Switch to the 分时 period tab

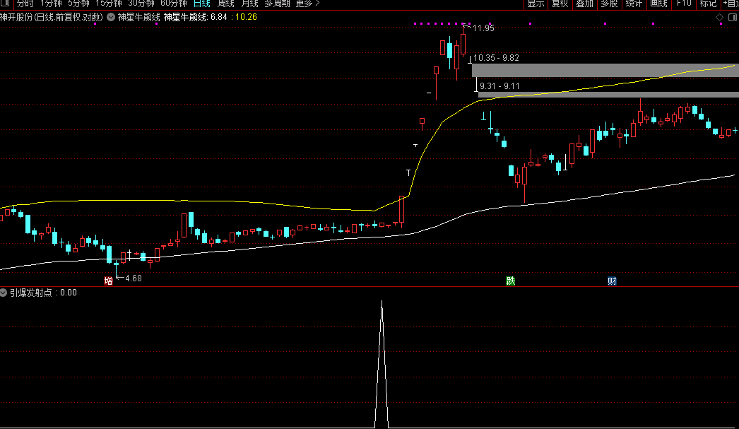pyautogui.click(x=25, y=4)
